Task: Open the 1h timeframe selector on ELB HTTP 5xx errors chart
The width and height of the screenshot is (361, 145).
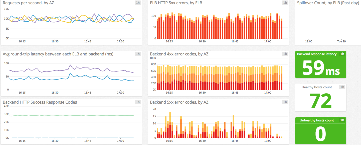Action: pos(285,3)
